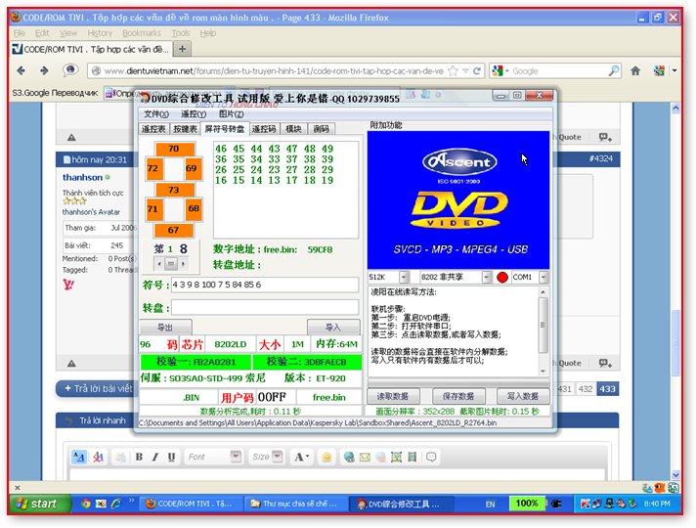Screen dimensions: 696x528
Task: Click Start button on taskbar
Action: click(39, 504)
